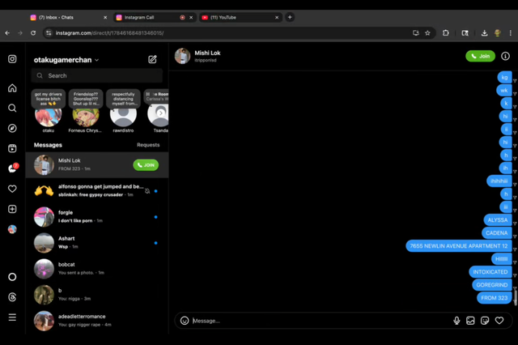Open the More hamburger menu
This screenshot has width=518, height=345.
[12, 317]
